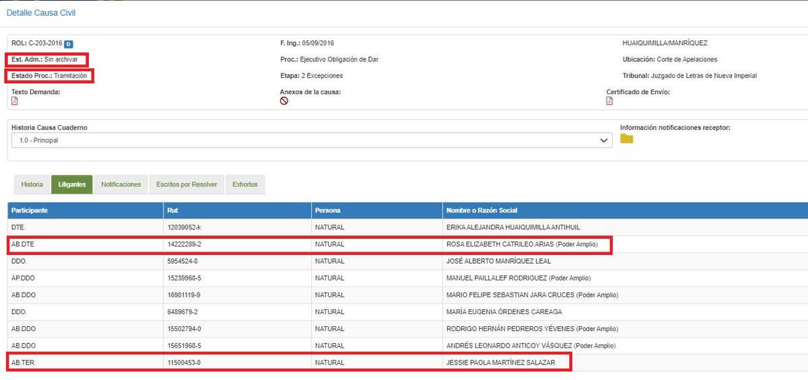Screen dimensions: 808x380
Task: Open the notificaciones receptor folder icon
Action: [627, 139]
